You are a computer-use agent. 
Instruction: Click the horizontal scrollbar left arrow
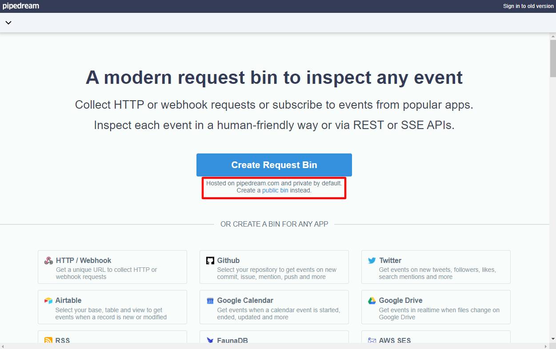(3, 346)
